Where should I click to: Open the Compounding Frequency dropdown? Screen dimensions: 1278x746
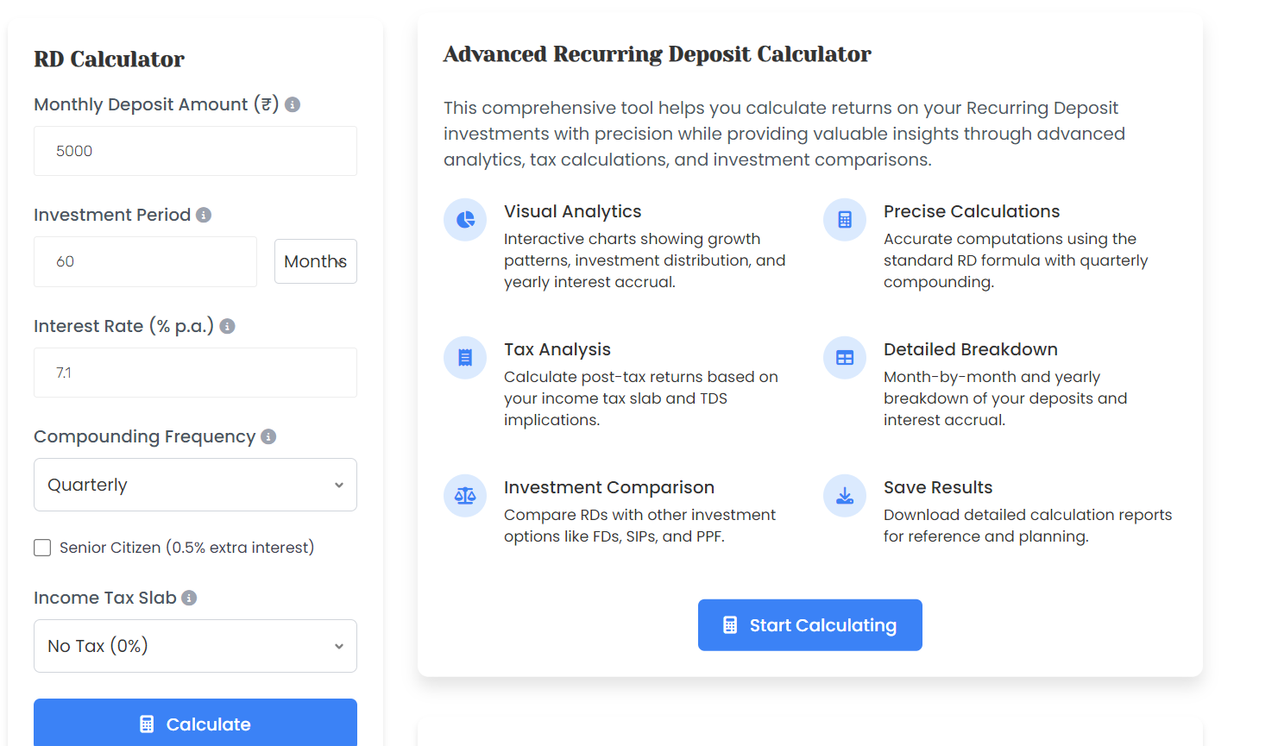tap(195, 485)
